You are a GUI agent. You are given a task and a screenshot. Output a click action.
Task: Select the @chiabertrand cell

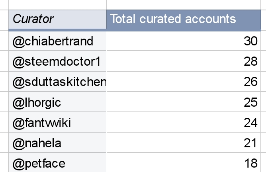point(57,41)
